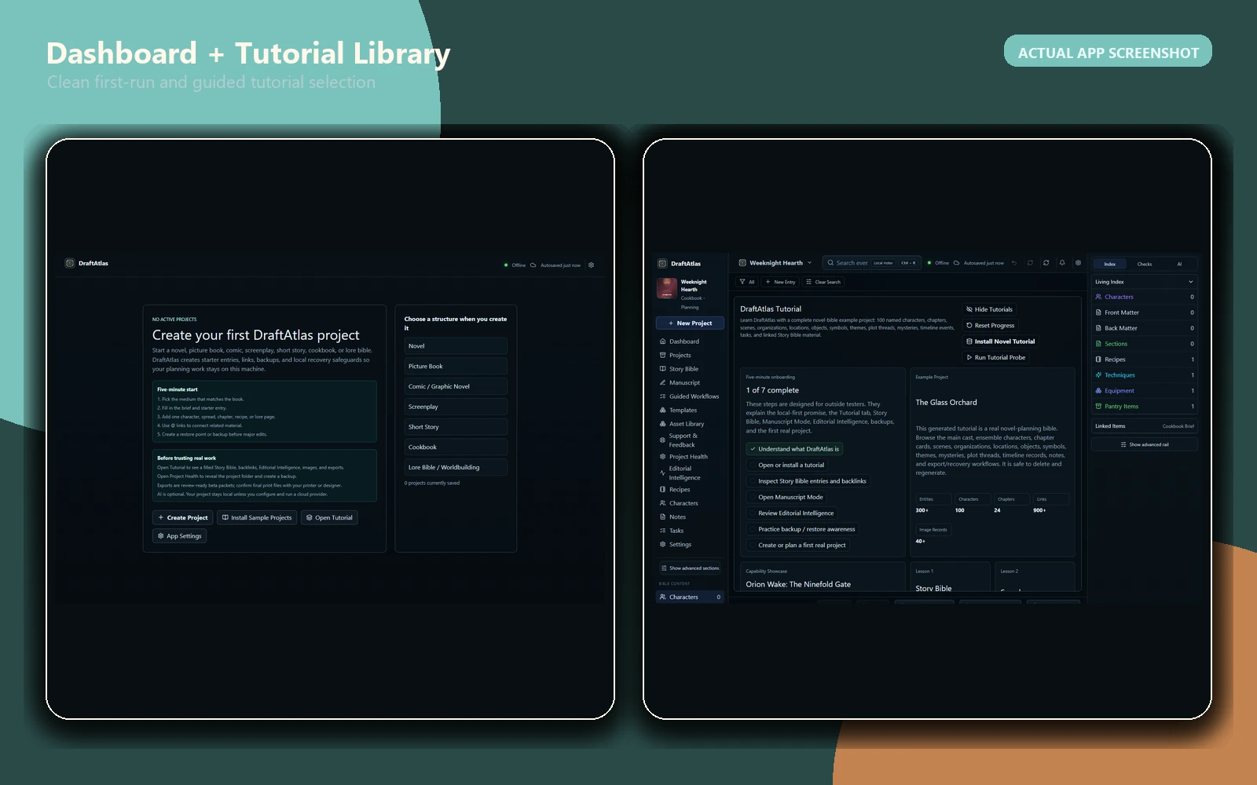Open Editorial Intelligence in the sidebar

coord(690,473)
